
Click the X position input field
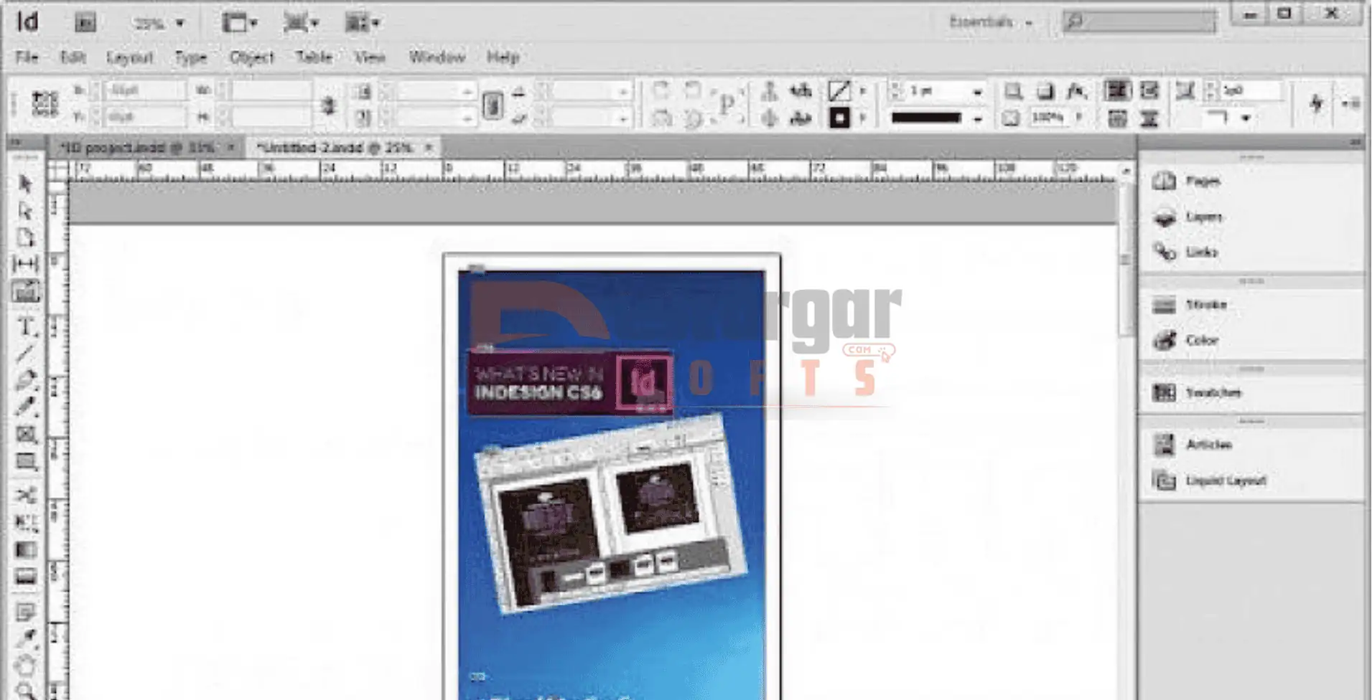(x=144, y=90)
